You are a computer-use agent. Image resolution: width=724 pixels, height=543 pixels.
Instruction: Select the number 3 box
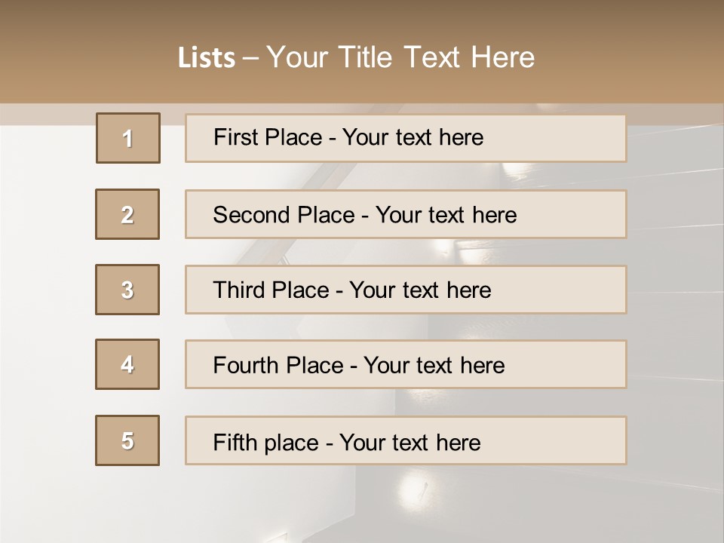tap(127, 290)
